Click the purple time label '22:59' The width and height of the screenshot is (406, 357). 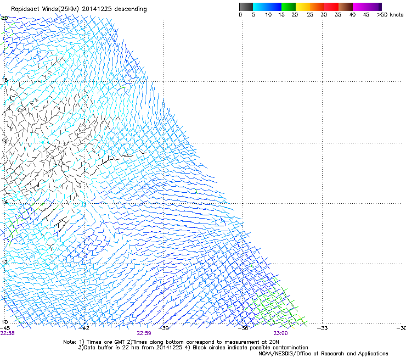pyautogui.click(x=144, y=333)
